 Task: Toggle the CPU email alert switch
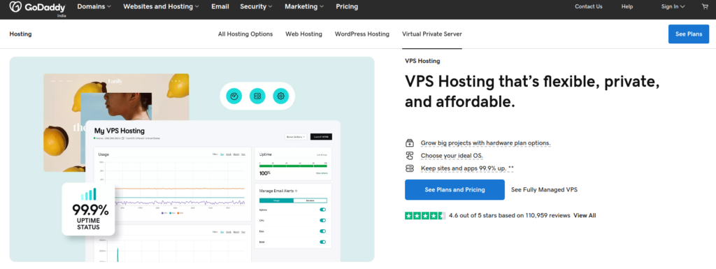tap(323, 220)
